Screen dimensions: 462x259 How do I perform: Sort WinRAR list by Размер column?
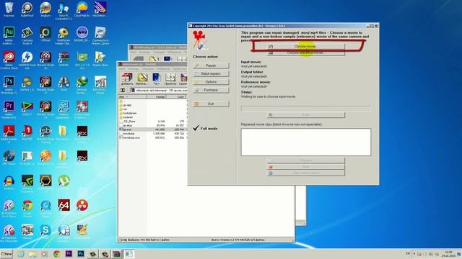[x=157, y=96]
